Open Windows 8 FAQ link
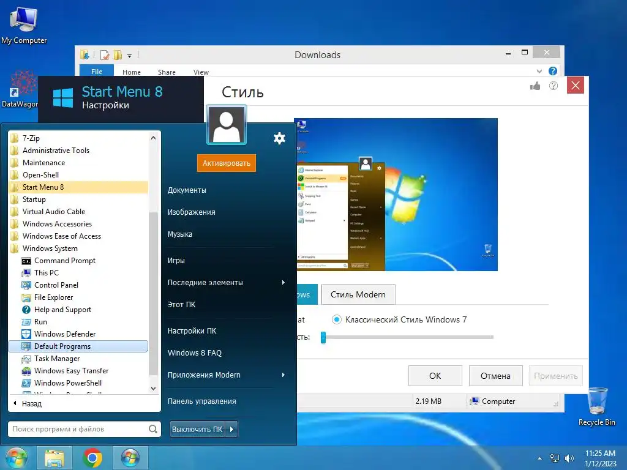The height and width of the screenshot is (470, 627). (x=194, y=353)
